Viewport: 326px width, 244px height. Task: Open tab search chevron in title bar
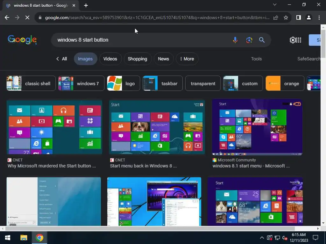(275, 4)
